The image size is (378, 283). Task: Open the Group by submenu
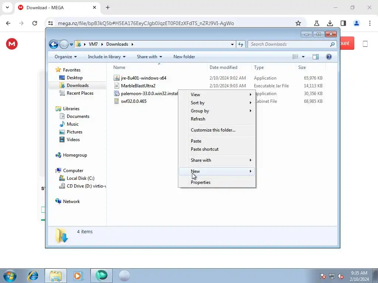(217, 111)
